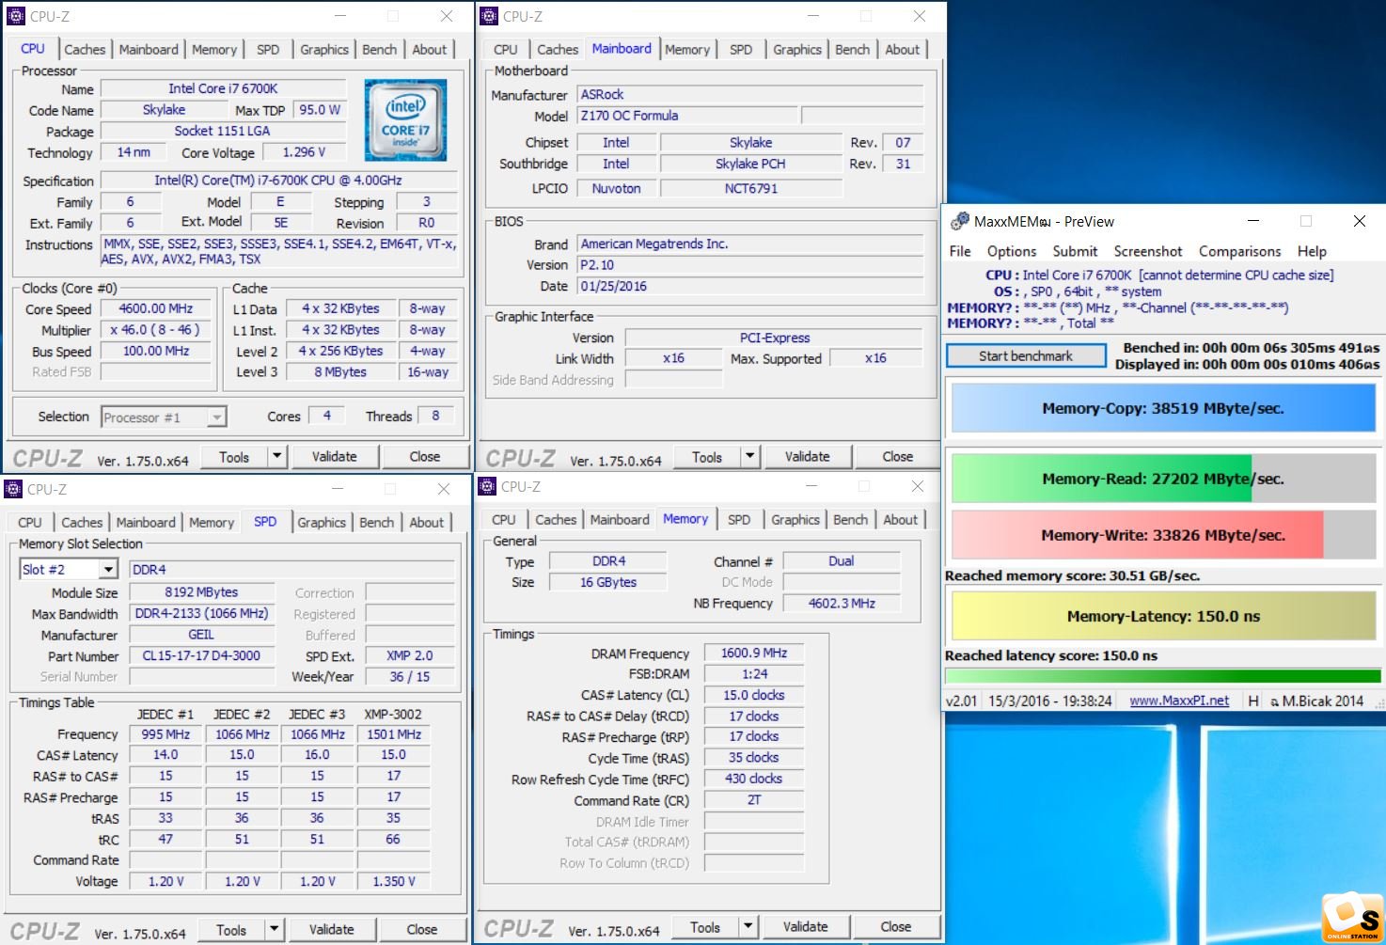
Task: Click the Command Rate 2T value
Action: [x=754, y=800]
